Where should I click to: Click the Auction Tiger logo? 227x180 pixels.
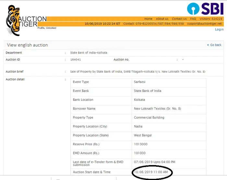pos(26,19)
